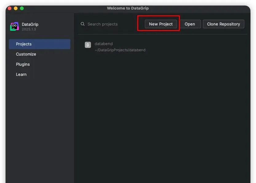Click the DataGrip product name

coord(30,24)
